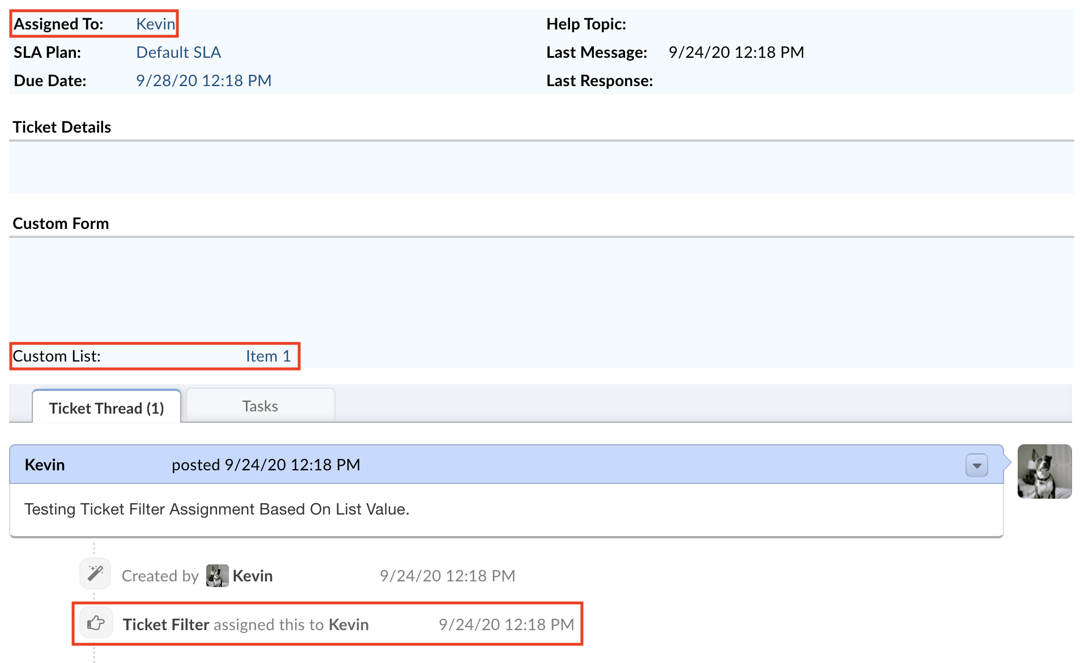Click the Ticket Filter label in assignment event
This screenshot has width=1080, height=663.
pos(166,624)
